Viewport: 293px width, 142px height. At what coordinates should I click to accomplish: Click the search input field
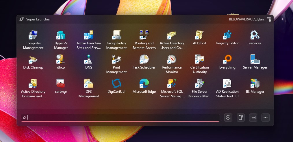(120, 118)
